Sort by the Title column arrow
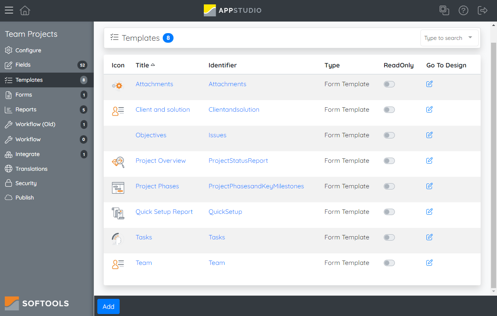 pyautogui.click(x=153, y=65)
